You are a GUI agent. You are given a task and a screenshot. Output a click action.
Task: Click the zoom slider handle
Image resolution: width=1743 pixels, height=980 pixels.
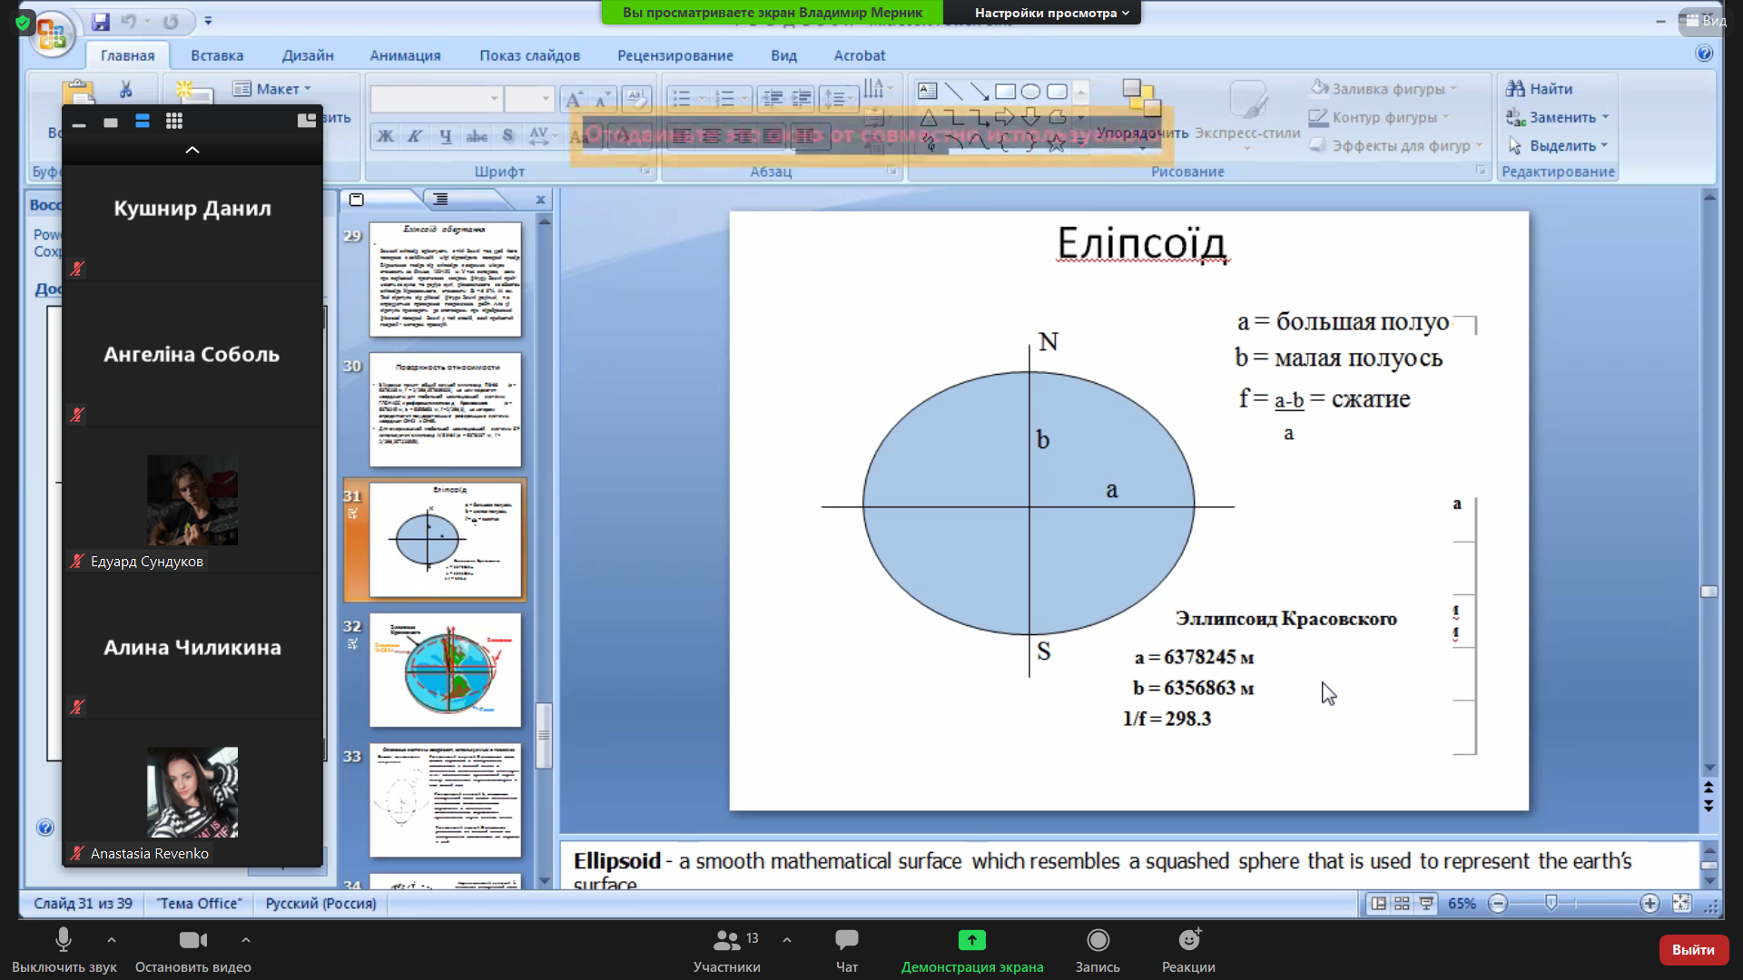1551,903
